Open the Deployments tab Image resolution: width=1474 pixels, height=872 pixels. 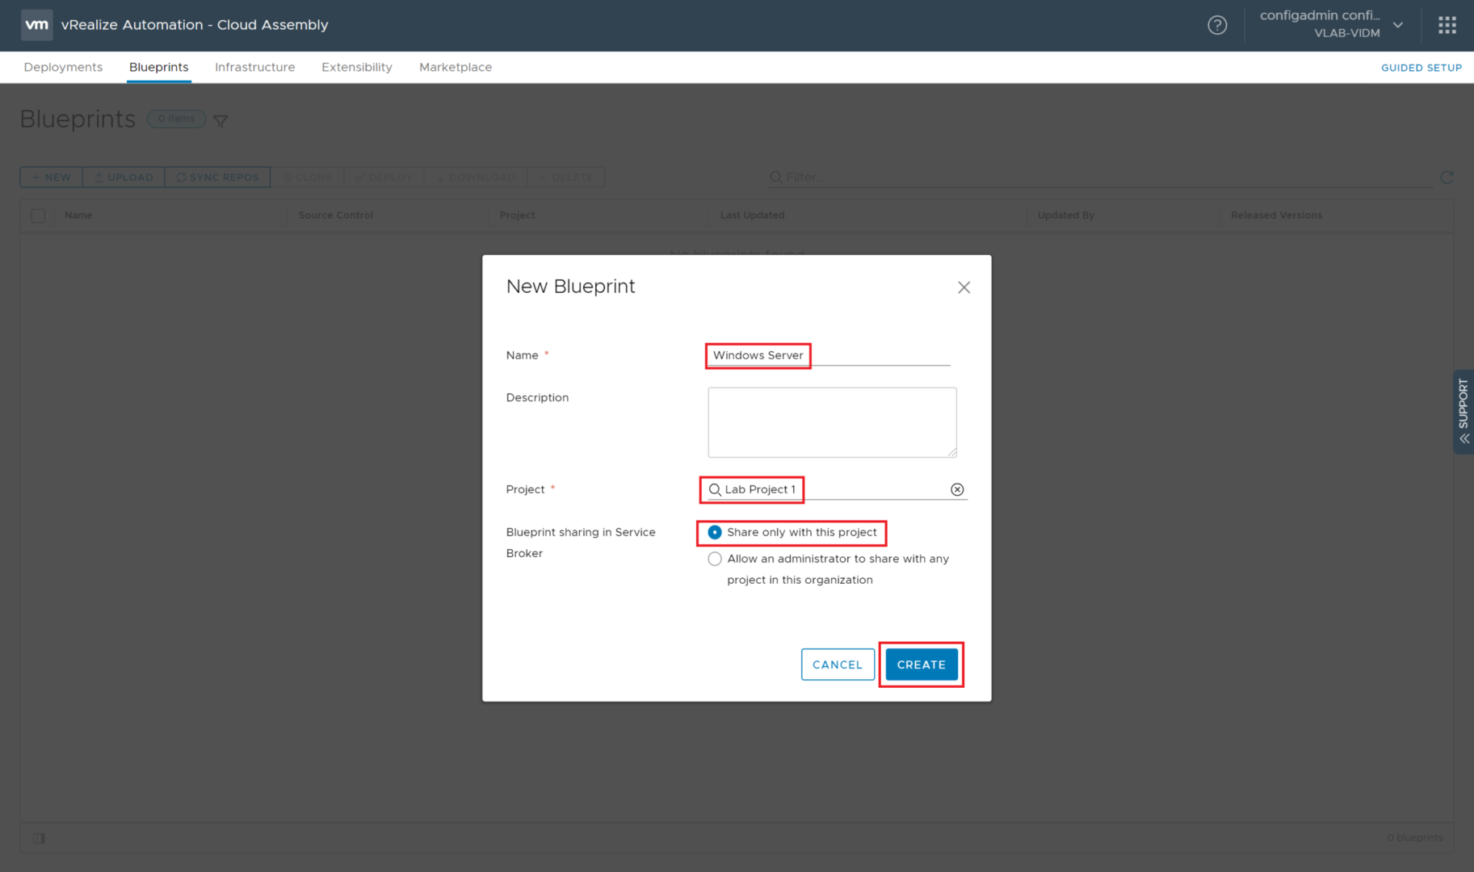tap(63, 67)
